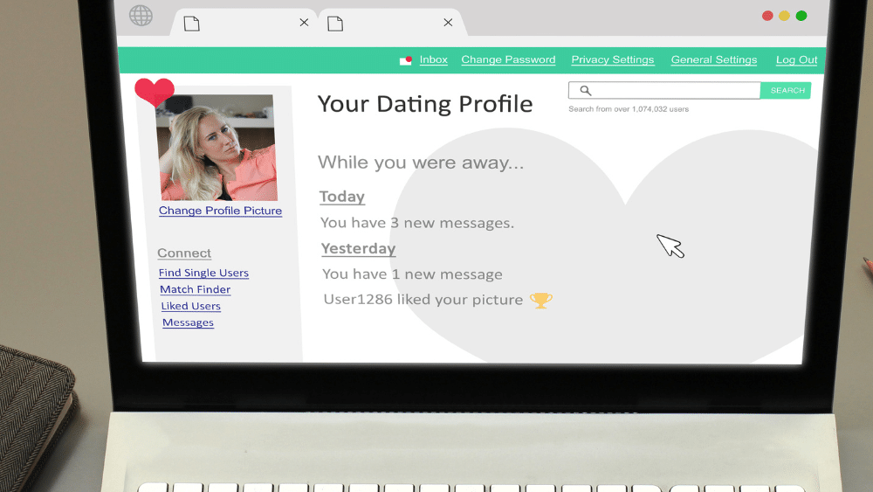Open Change Password page
Screen dimensions: 873x492
508,59
